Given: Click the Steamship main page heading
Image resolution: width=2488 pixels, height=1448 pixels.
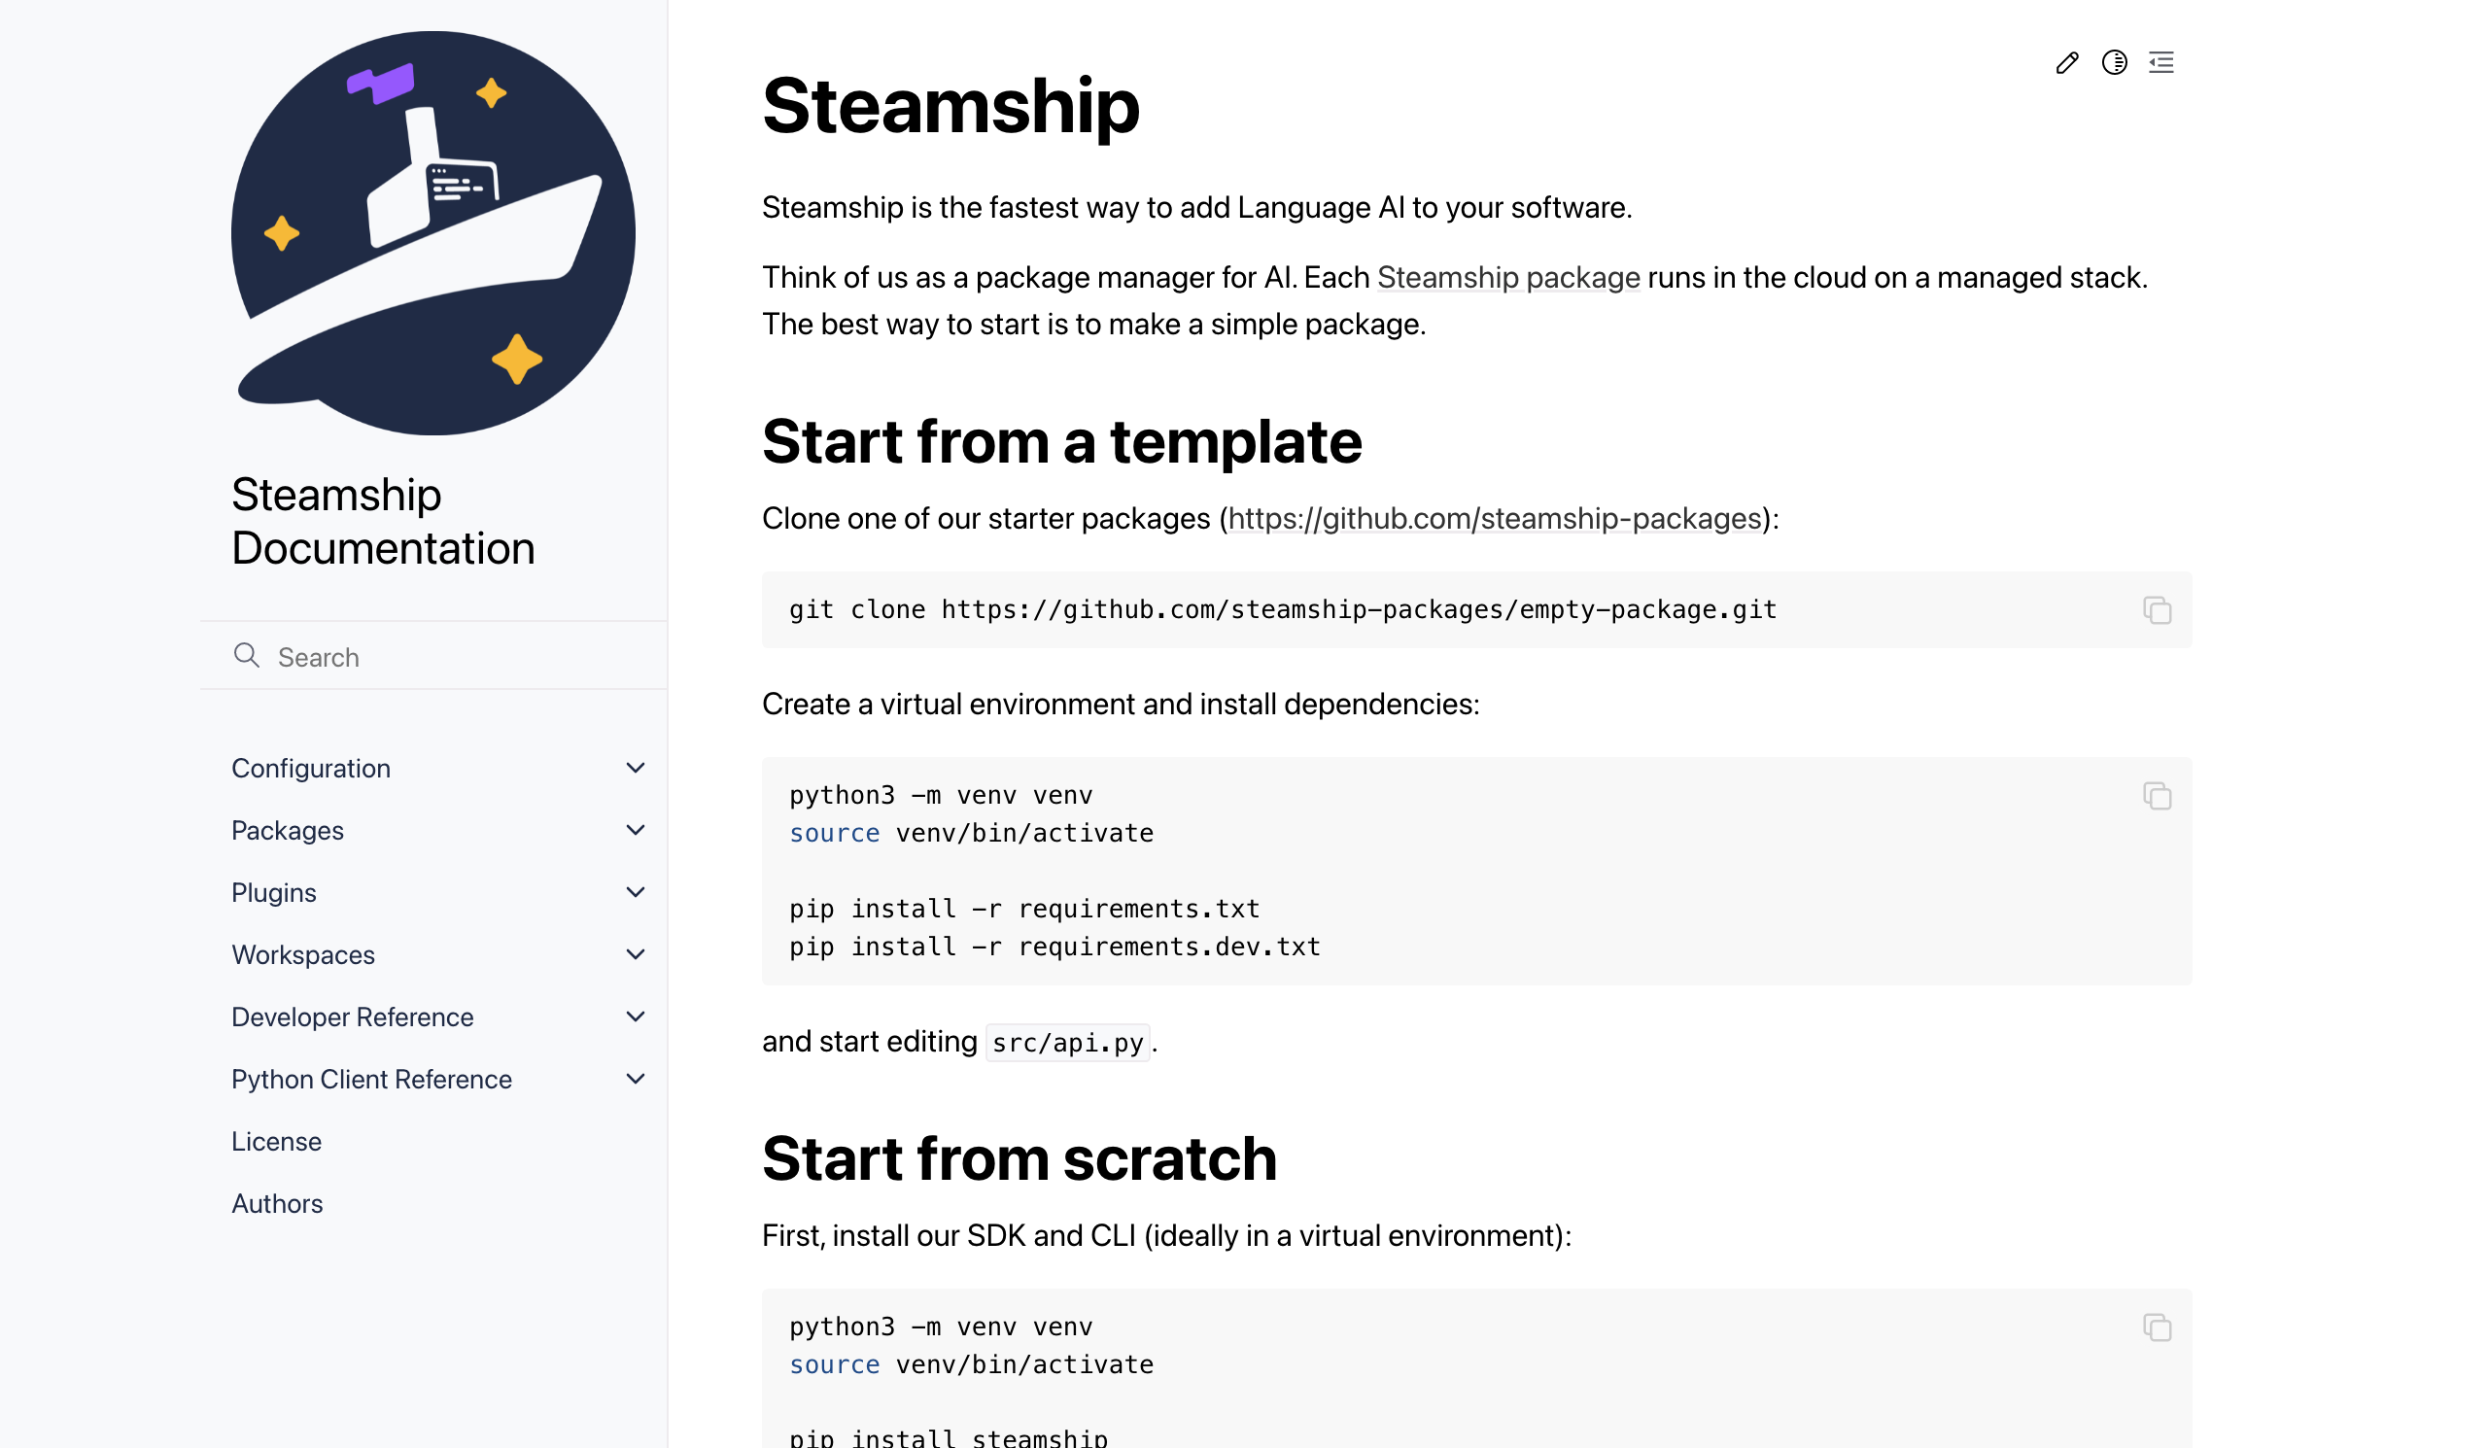Looking at the screenshot, I should [950, 106].
